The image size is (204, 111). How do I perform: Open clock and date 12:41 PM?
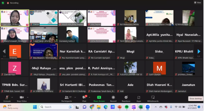192,107
